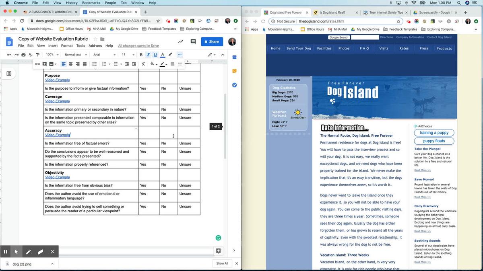This screenshot has width=483, height=271.
Task: Left-align the paragraph
Action: coord(64,64)
